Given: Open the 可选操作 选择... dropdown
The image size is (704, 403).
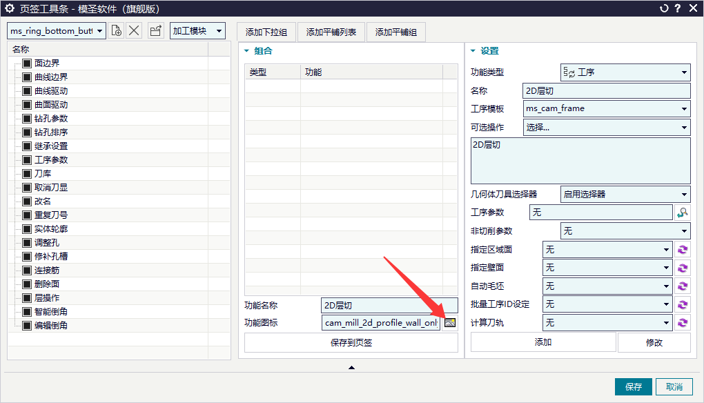Looking at the screenshot, I should point(607,128).
